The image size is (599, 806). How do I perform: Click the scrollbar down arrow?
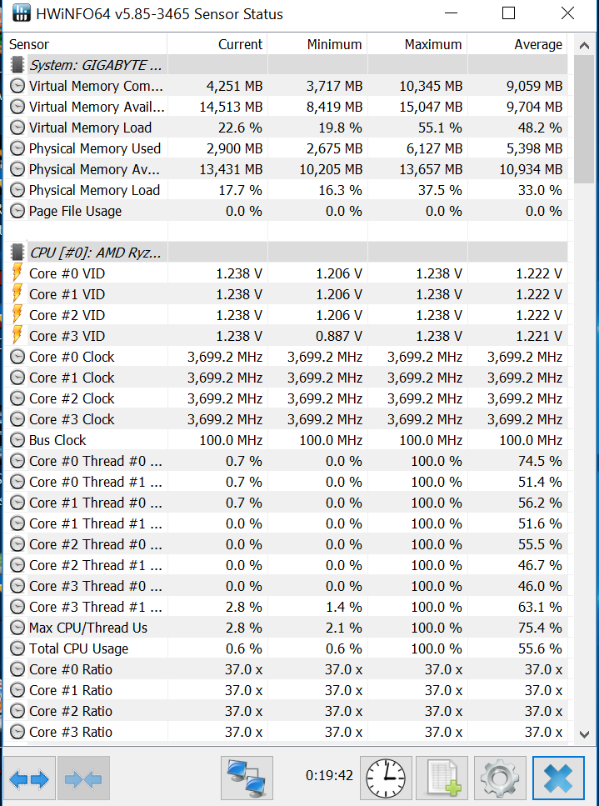tap(584, 733)
